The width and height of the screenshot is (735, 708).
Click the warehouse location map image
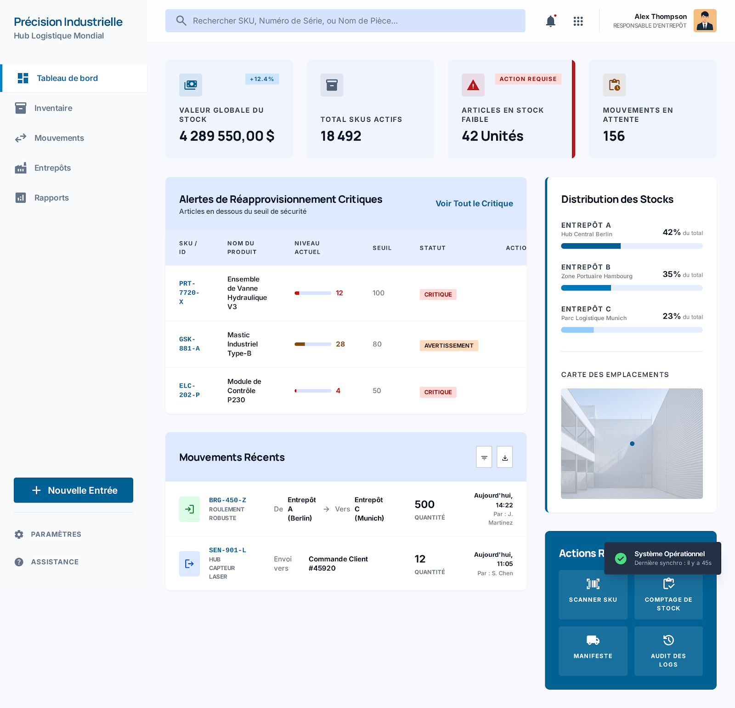tap(632, 443)
